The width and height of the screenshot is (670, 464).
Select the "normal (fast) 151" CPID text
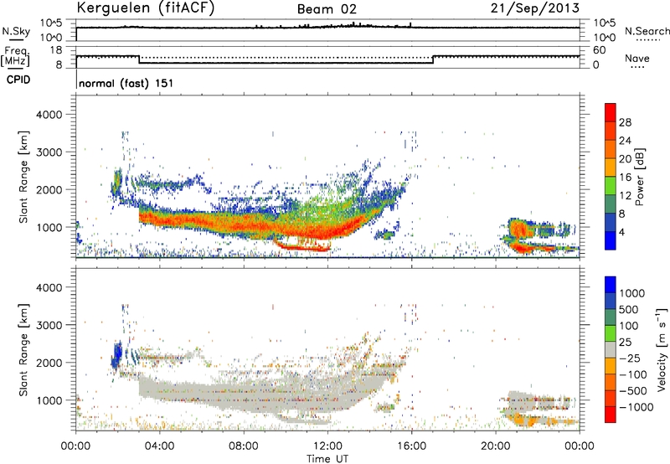pyautogui.click(x=126, y=83)
